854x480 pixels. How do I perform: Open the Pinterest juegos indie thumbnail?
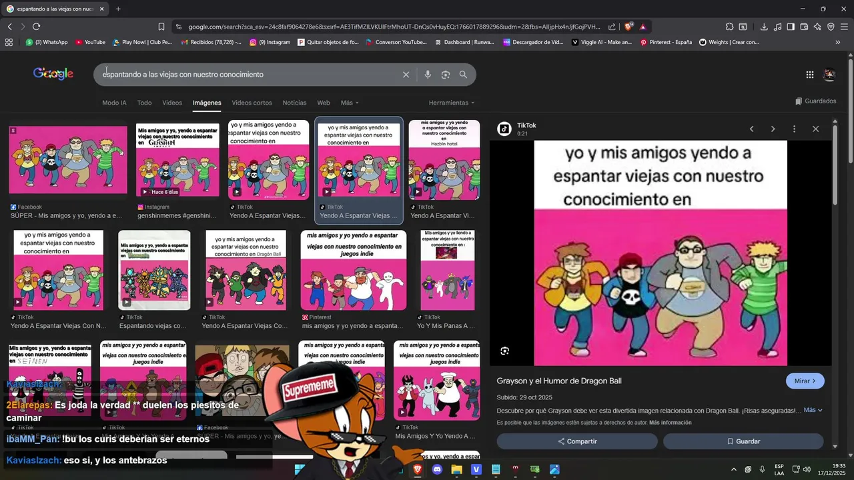click(354, 270)
